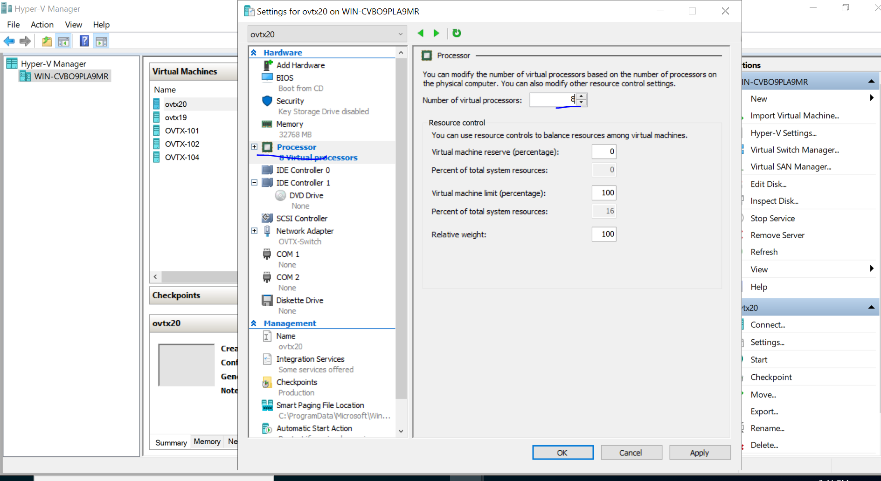
Task: Increase the number of virtual processors
Action: (x=581, y=96)
